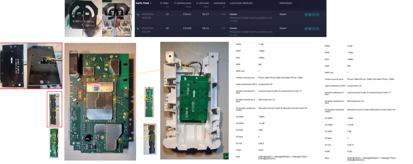Screen dimensions: 413x164
Task: Click the download arrow icon in the header
Action: click(175, 3)
